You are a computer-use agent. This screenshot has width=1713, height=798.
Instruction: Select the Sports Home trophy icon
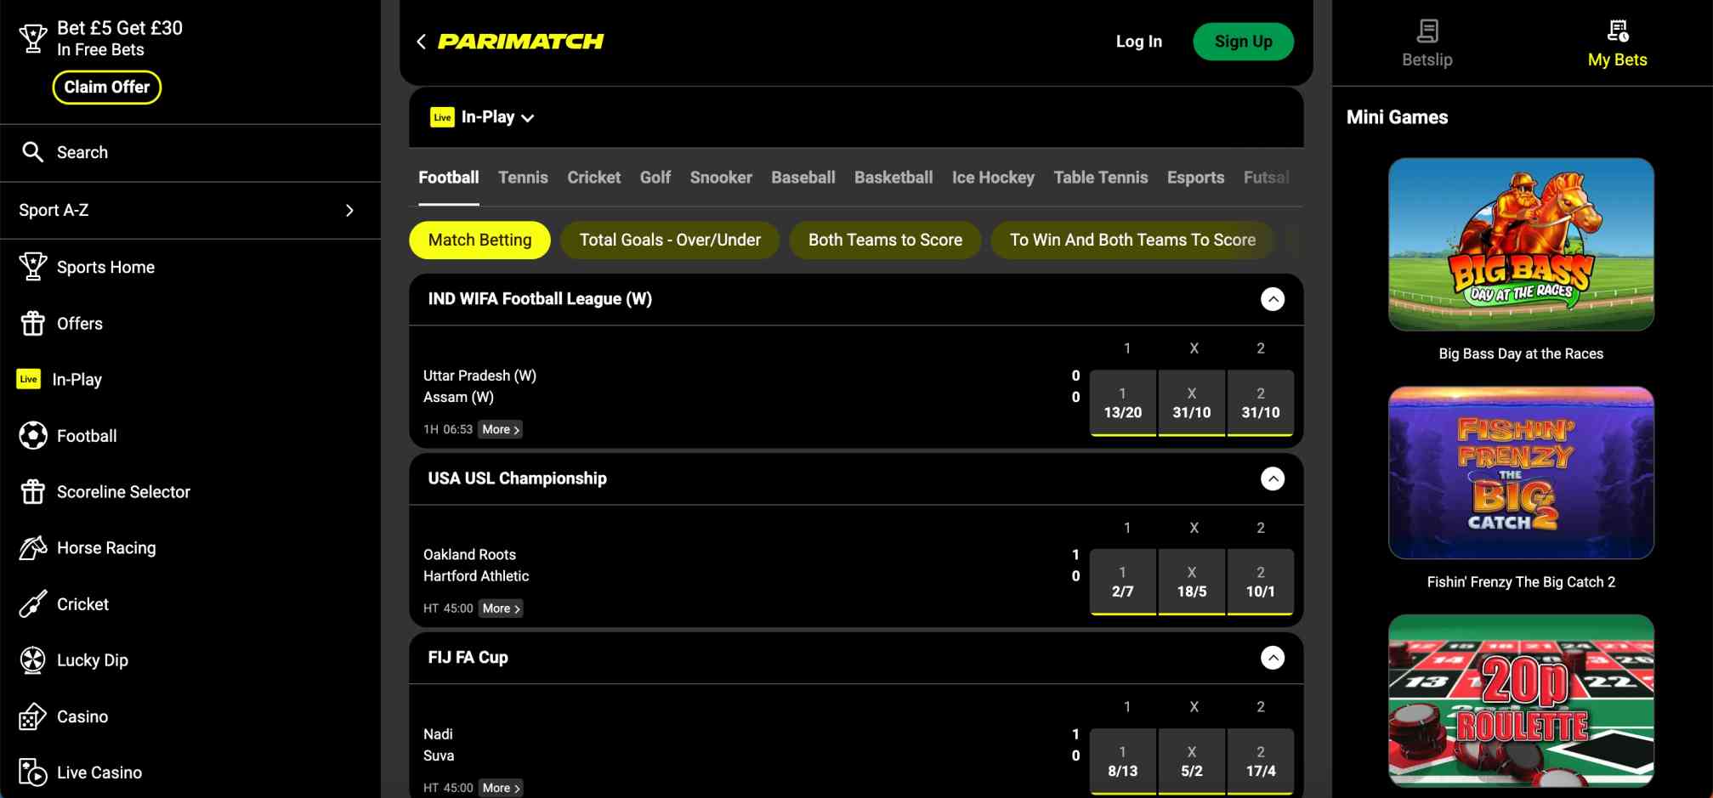coord(31,266)
